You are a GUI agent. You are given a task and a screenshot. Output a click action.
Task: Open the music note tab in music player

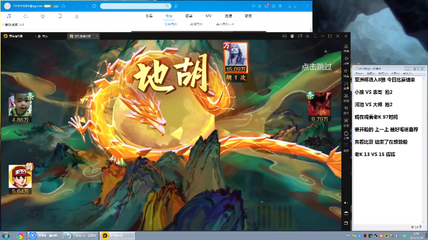[9, 16]
